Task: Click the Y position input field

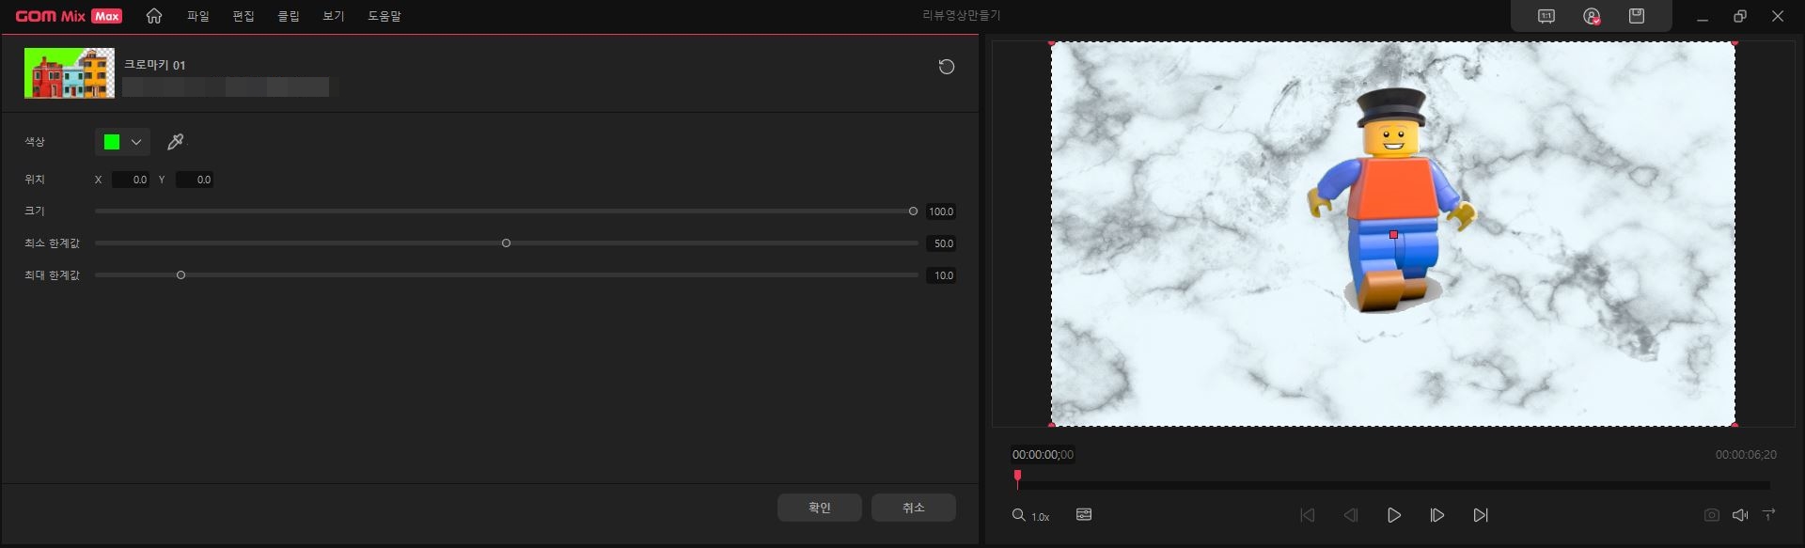Action: [x=195, y=180]
